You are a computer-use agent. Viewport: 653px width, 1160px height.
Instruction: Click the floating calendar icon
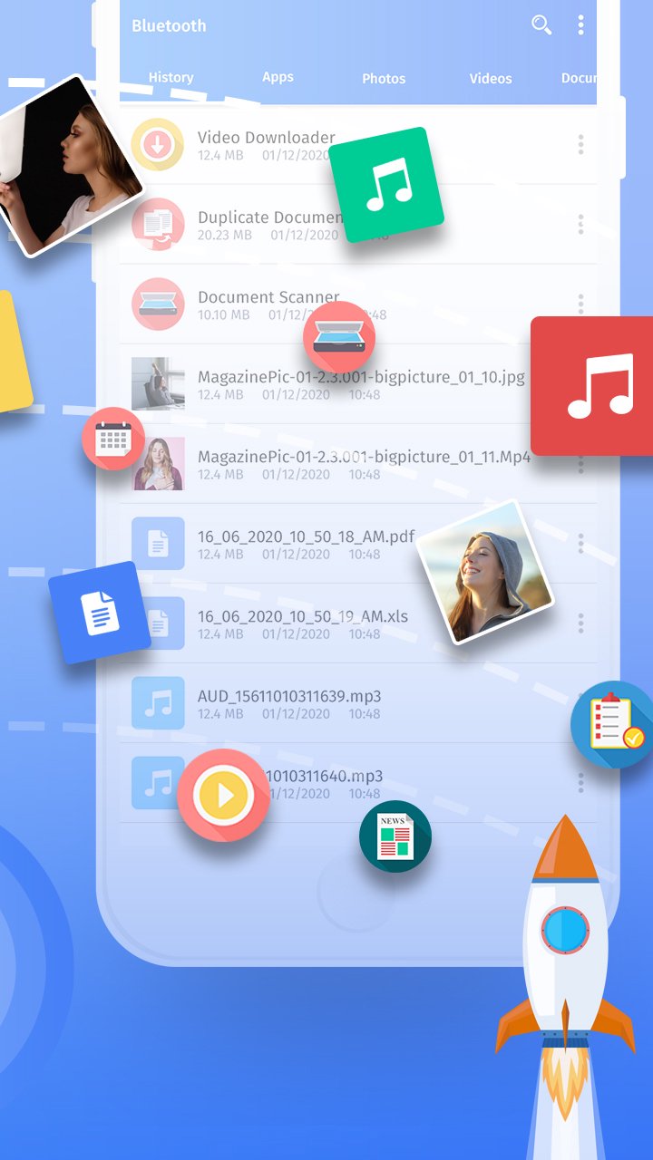coord(113,439)
